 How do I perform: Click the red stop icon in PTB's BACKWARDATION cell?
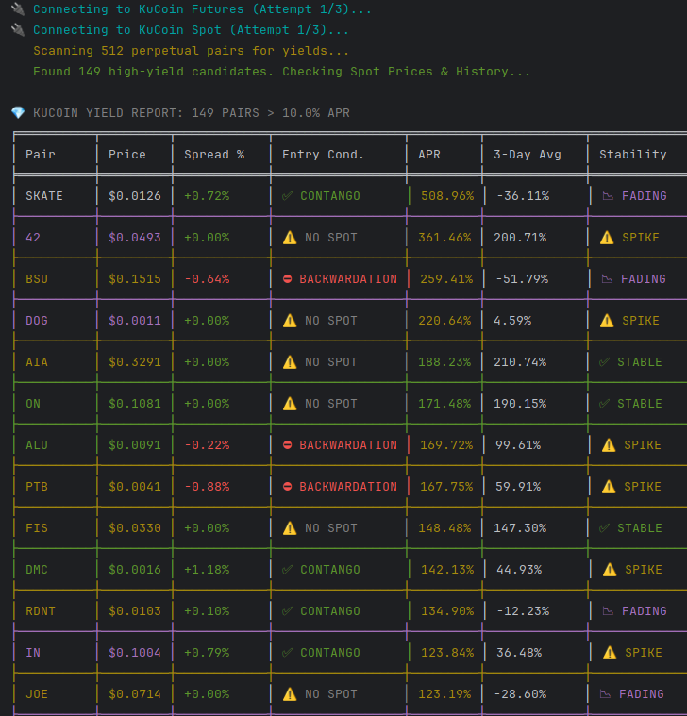tap(287, 487)
